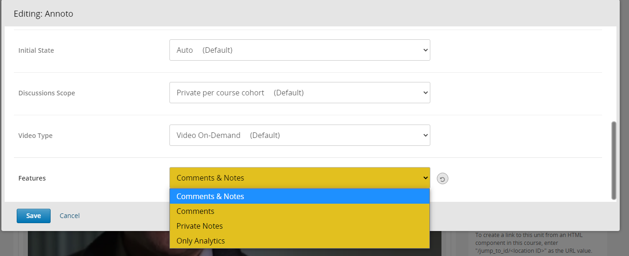Click the jump_to_id help text in sidebar
629x256 pixels.
[x=534, y=243]
